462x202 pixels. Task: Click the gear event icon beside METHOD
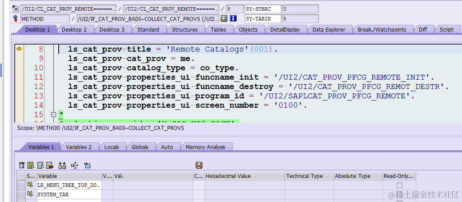point(16,19)
